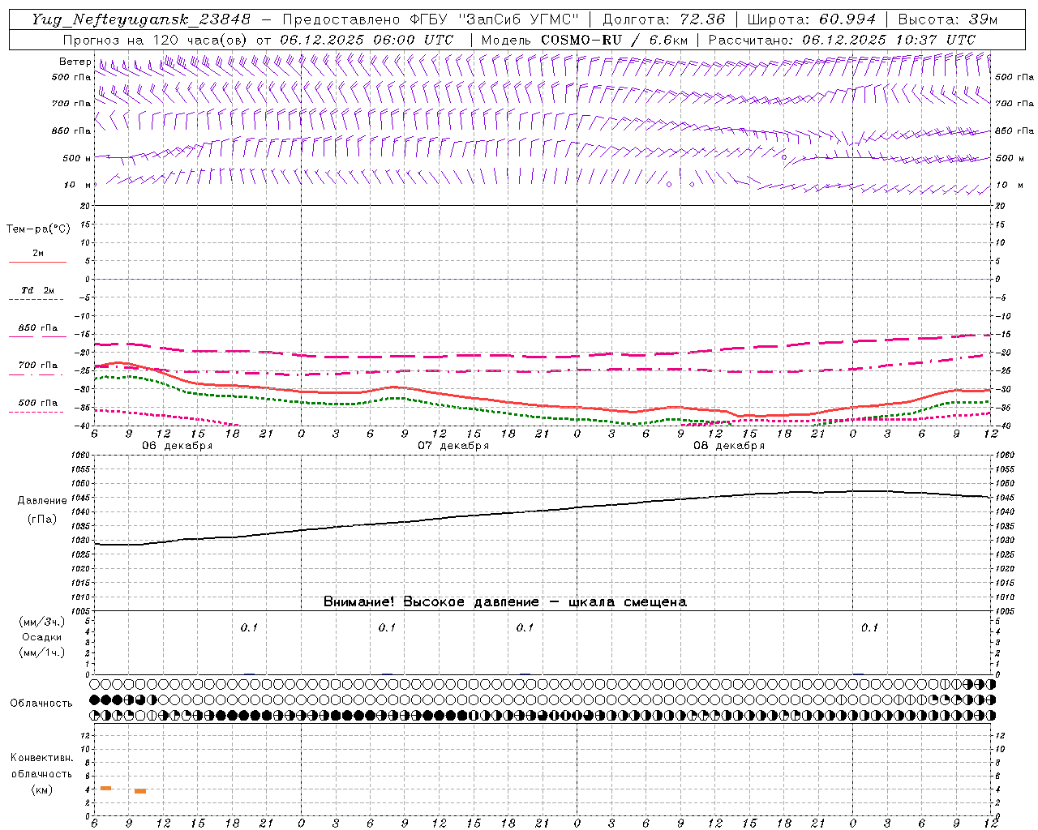Click the orange convective cloud bar near hour 9

140,791
